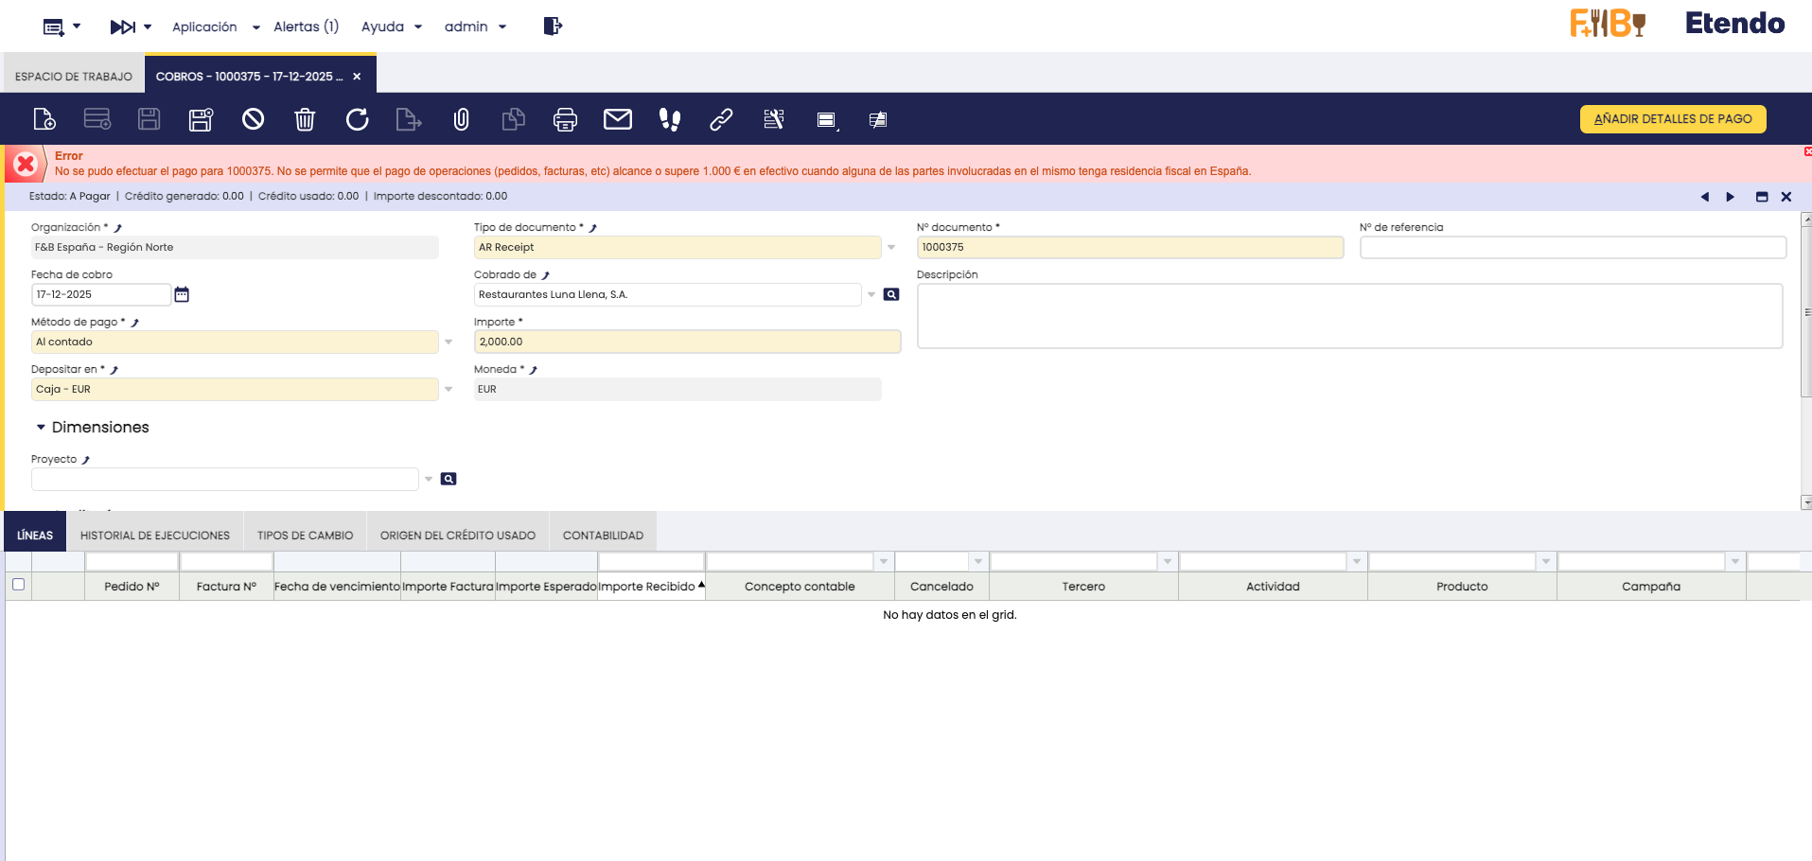Toggle the select-all rows checkbox
Image resolution: width=1812 pixels, height=861 pixels.
[18, 585]
